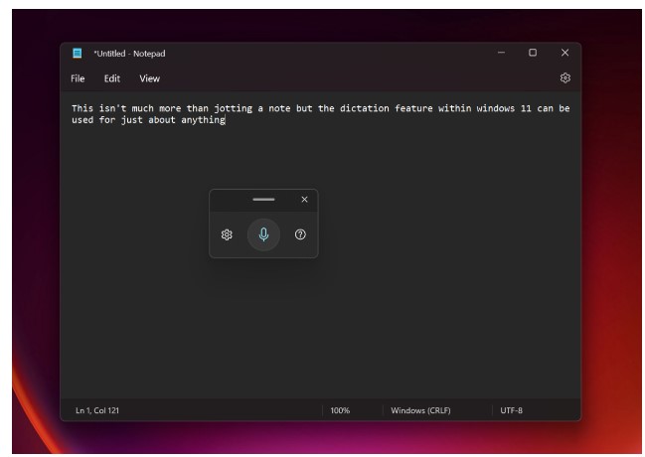
Task: Click the word 'dictation' in the text
Action: click(x=364, y=108)
